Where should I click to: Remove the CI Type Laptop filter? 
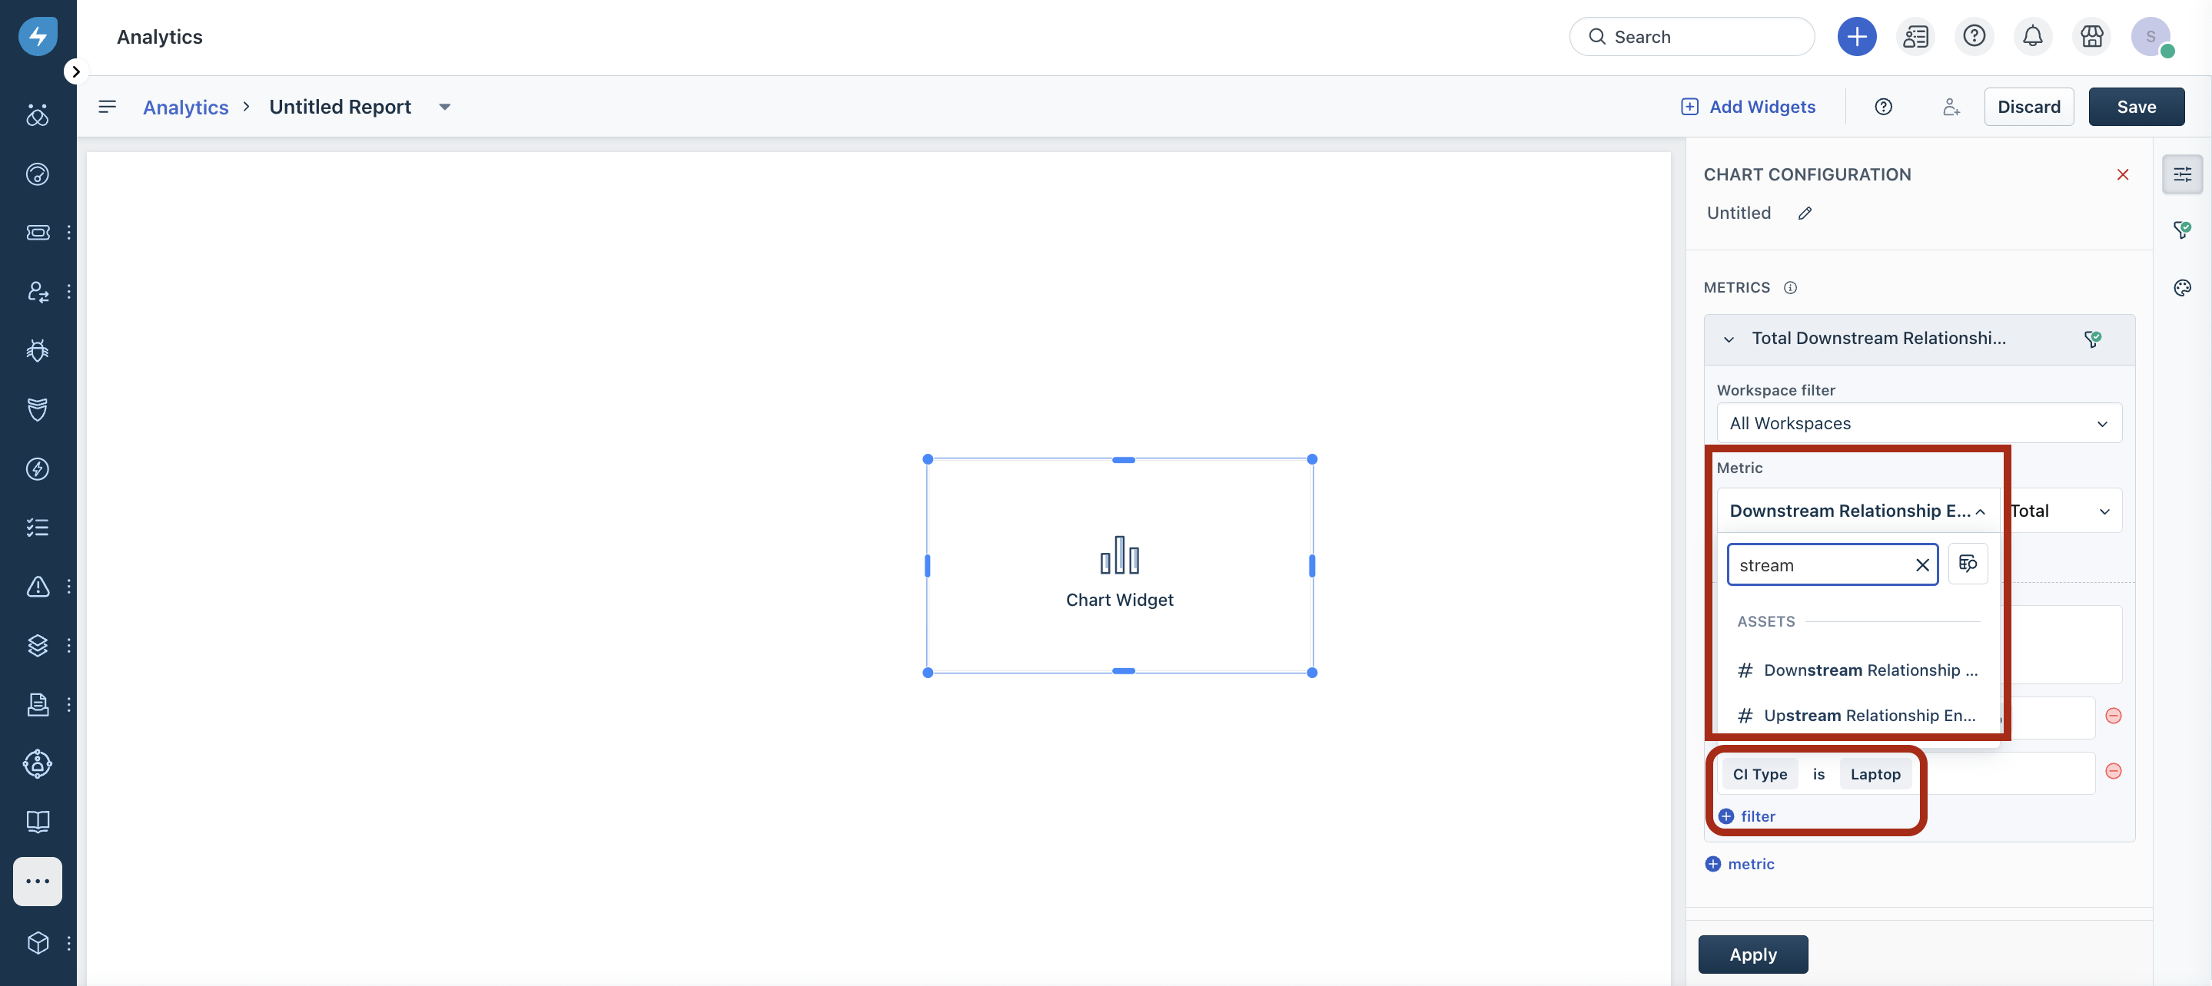click(2114, 771)
